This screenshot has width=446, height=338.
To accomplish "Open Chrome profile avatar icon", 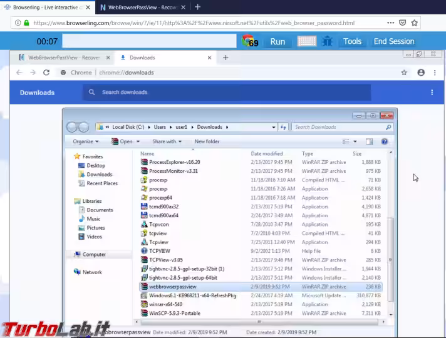I will tap(421, 73).
